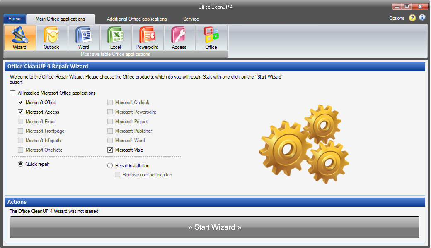Screen dimensions: 431x248
Task: Minimize the Office CleanUP 4 window
Action: coord(397,7)
